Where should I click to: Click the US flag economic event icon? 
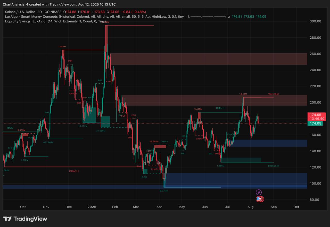point(259,199)
